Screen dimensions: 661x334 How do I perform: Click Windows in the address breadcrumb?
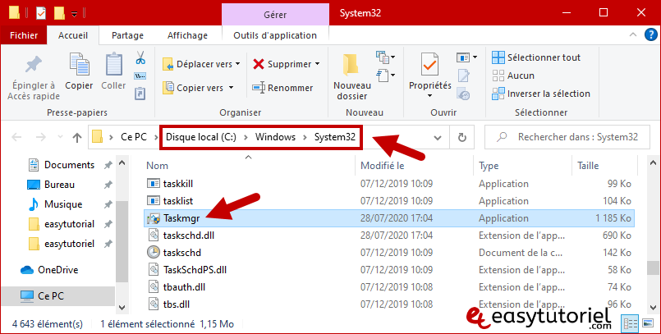click(275, 137)
